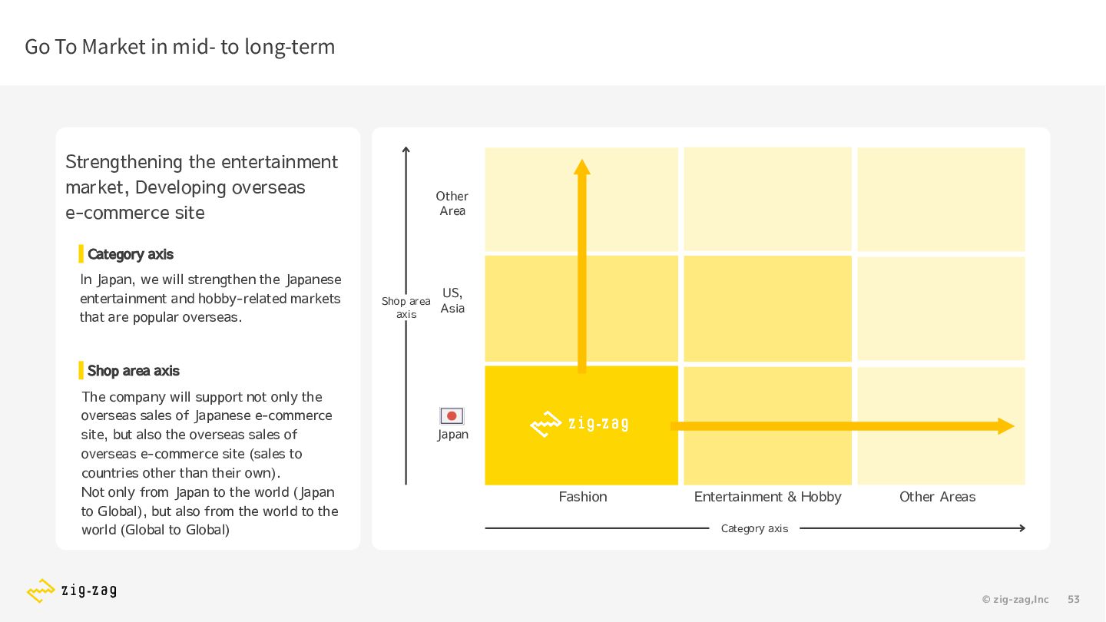Click the yellow marker beside Category axis heading
The image size is (1106, 622).
81,254
